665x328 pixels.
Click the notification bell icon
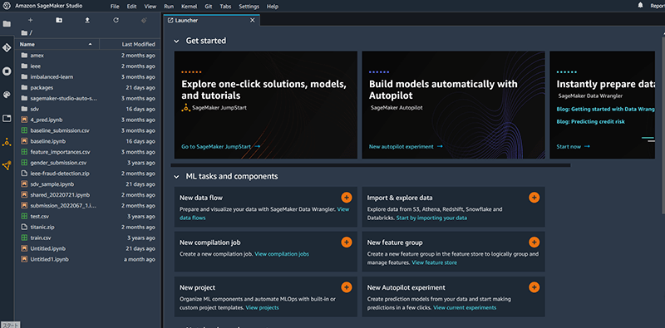point(640,5)
